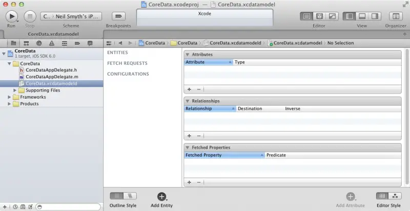Expand the Products folder
The image size is (410, 211).
tap(9, 104)
